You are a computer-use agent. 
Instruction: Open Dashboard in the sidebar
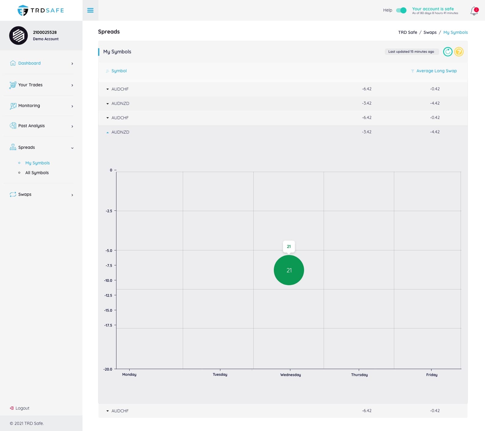click(x=29, y=63)
